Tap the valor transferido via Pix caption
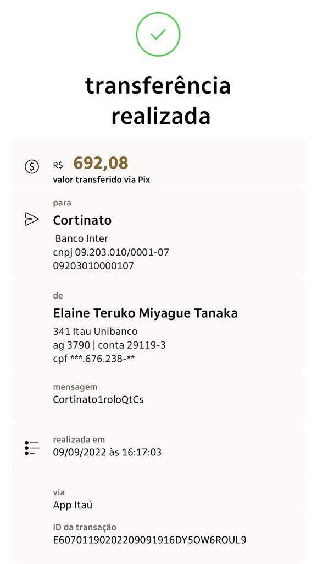 (102, 180)
